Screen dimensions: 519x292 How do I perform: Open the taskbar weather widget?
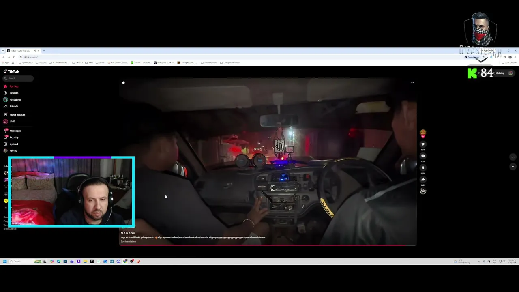coord(463,261)
